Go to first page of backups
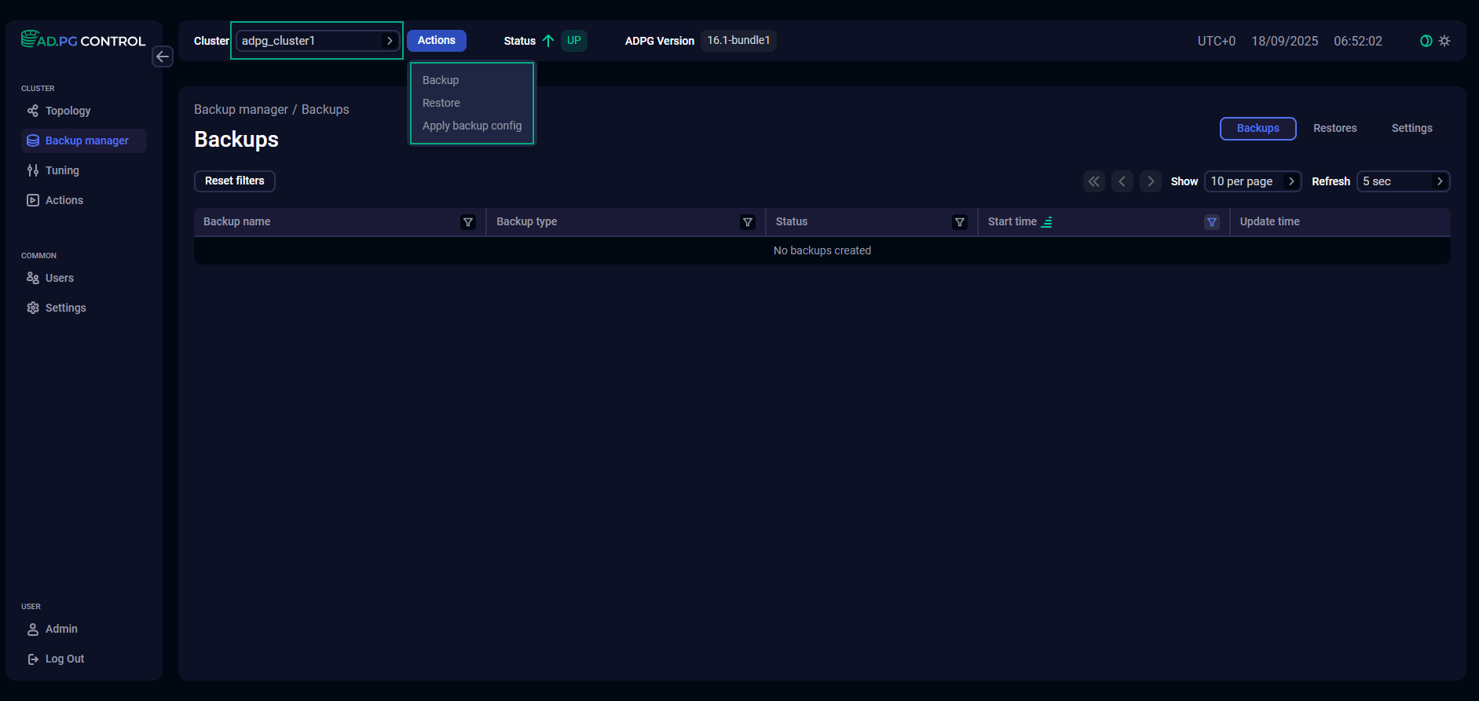 click(x=1093, y=181)
